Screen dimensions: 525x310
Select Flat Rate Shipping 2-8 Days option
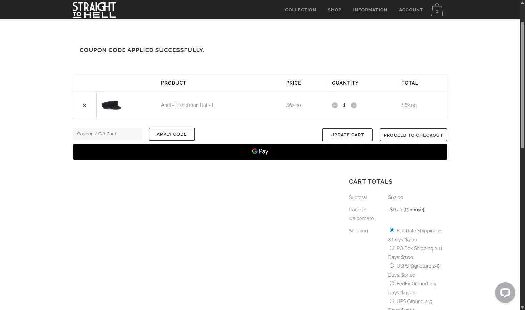coord(392,230)
